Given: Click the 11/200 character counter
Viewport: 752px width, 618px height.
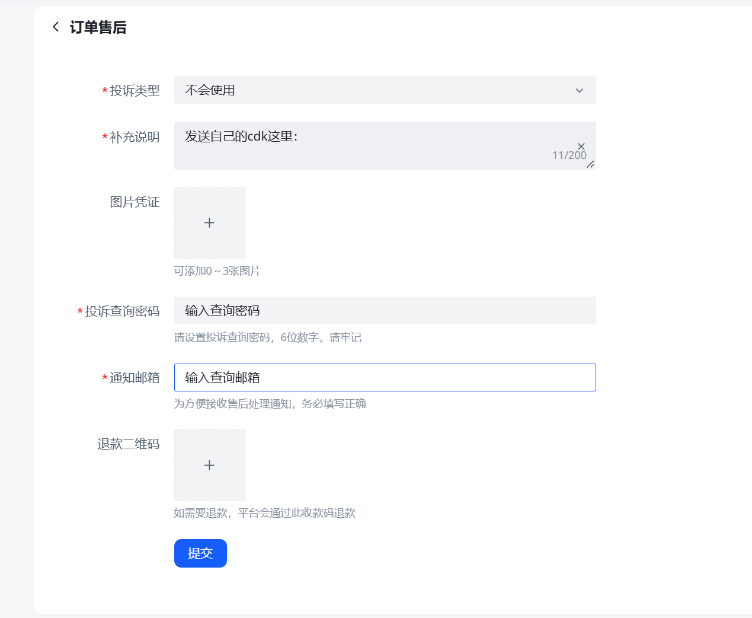Looking at the screenshot, I should 569,155.
